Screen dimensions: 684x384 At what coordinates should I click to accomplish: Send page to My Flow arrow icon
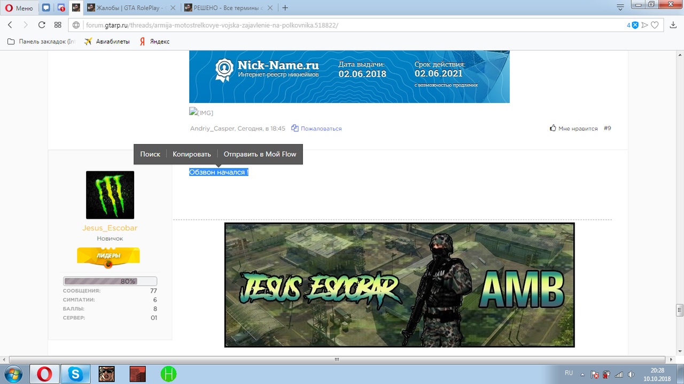click(645, 25)
